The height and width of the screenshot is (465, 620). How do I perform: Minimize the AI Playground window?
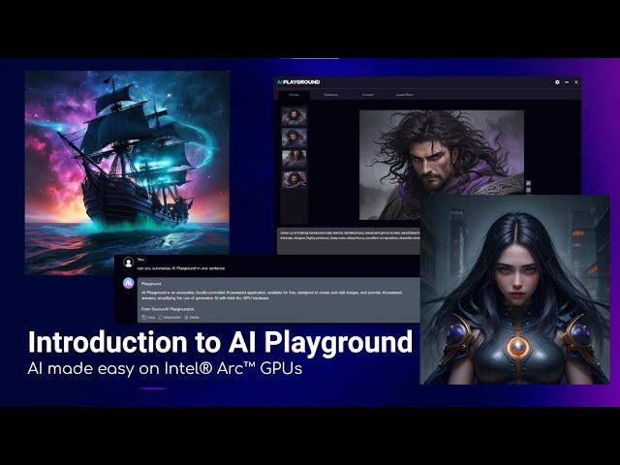point(567,81)
